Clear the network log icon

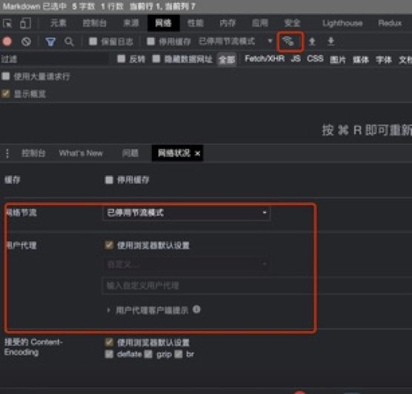(26, 41)
